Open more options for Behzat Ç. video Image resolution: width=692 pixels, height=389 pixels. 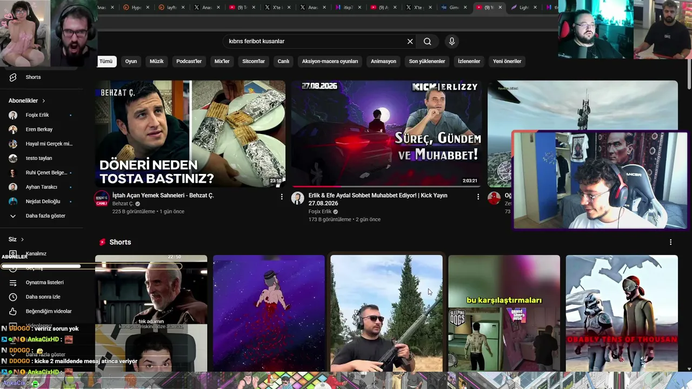click(282, 197)
